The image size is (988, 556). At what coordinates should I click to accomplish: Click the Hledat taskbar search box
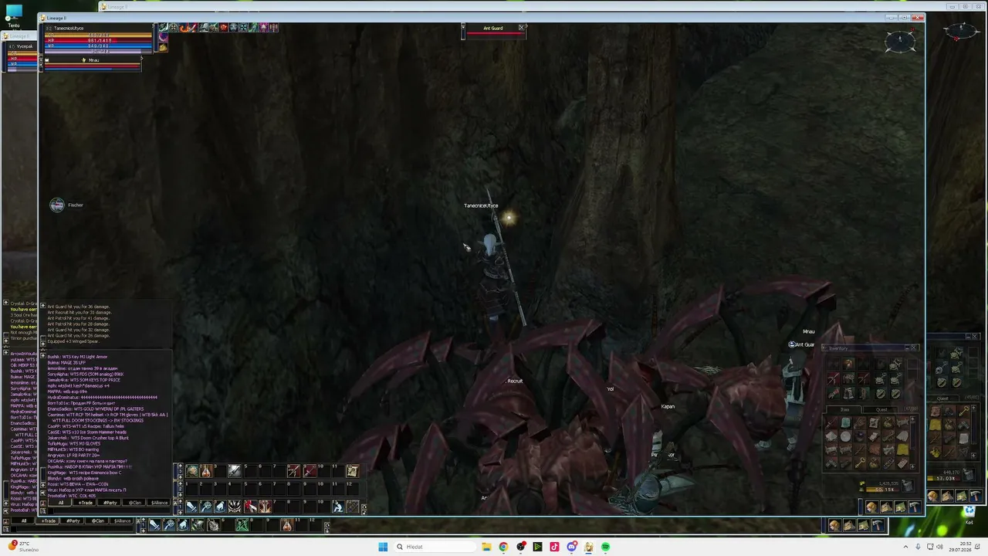point(433,547)
